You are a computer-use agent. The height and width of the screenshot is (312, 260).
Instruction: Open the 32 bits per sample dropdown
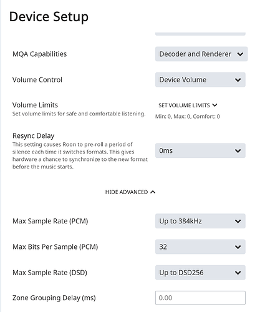[200, 247]
